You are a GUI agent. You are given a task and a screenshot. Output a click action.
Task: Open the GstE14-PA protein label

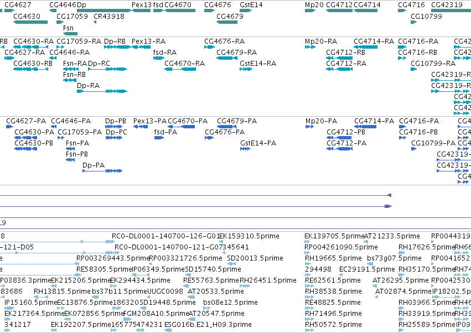point(258,143)
